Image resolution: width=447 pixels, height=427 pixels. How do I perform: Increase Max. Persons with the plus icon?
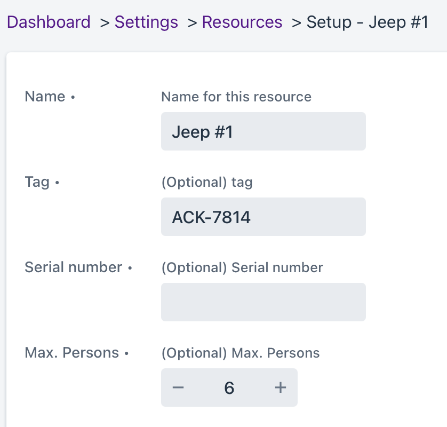(280, 388)
